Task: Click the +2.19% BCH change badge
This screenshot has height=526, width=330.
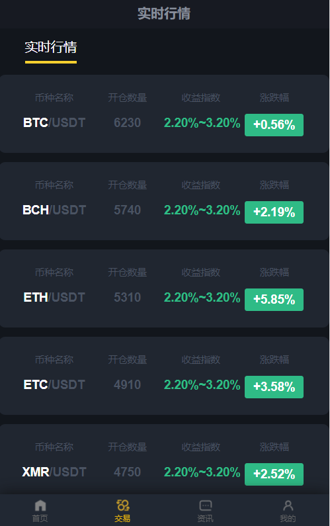Action: (x=274, y=212)
